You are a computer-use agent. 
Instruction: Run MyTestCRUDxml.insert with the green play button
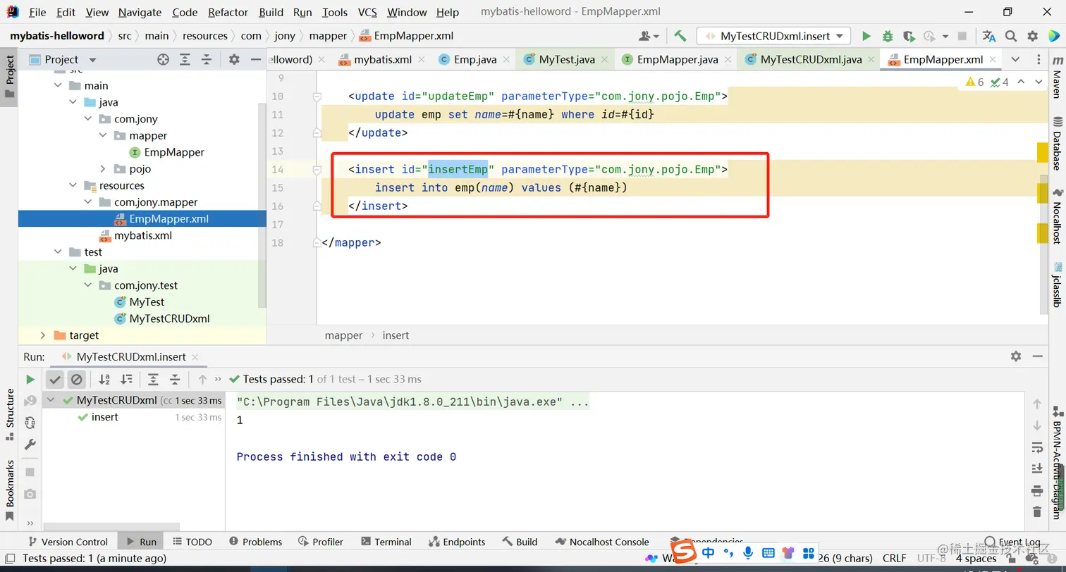tap(866, 36)
